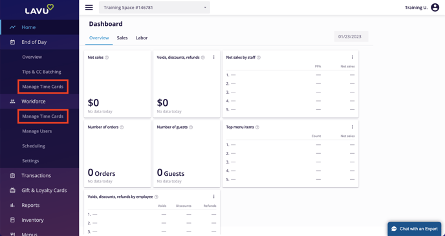Collapse the End of Day section
The height and width of the screenshot is (236, 445).
(x=39, y=42)
